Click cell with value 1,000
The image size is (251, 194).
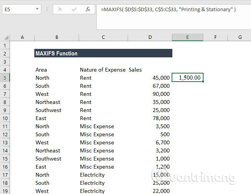point(150,159)
